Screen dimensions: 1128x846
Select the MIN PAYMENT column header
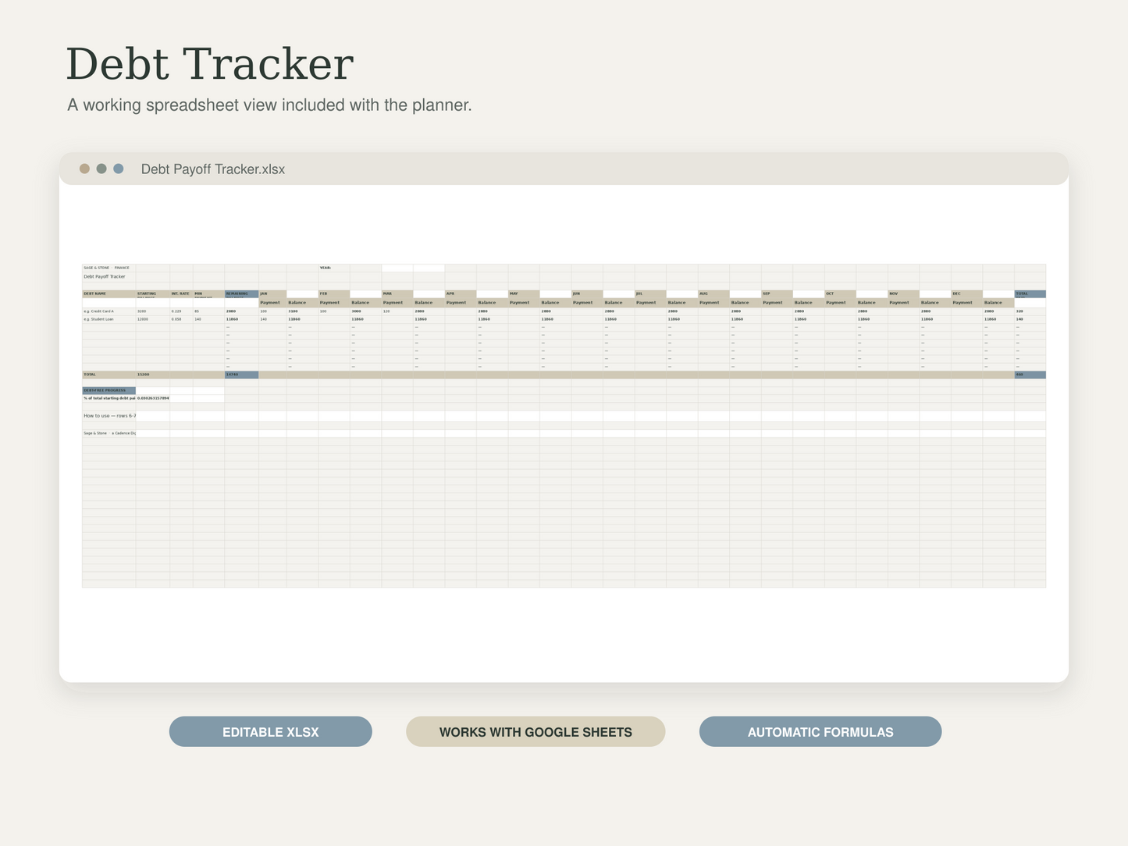coord(208,294)
